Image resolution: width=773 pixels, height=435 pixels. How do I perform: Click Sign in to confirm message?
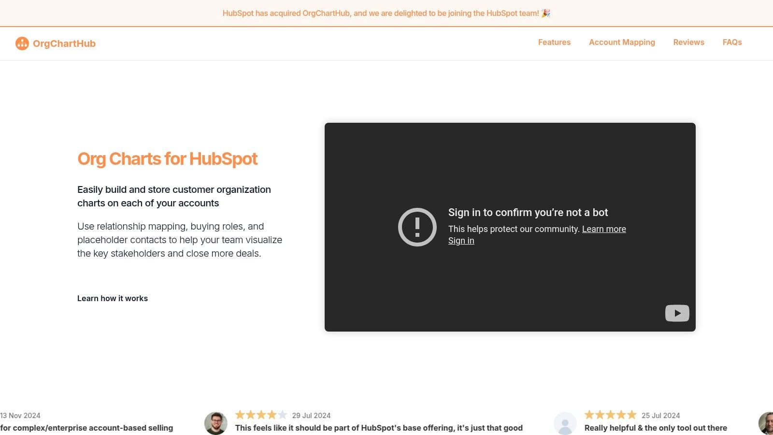tap(528, 213)
